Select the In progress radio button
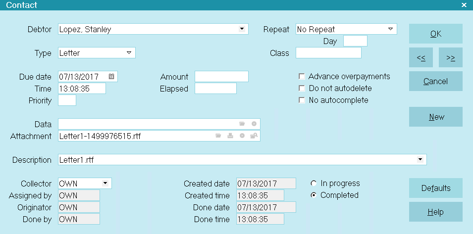Image resolution: width=473 pixels, height=234 pixels. pos(314,183)
